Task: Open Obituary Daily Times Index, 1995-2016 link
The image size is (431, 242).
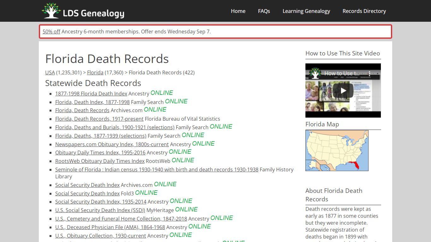Action: pos(100,153)
